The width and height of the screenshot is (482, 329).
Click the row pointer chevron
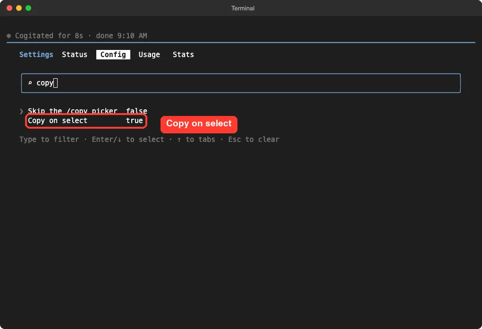pos(21,111)
